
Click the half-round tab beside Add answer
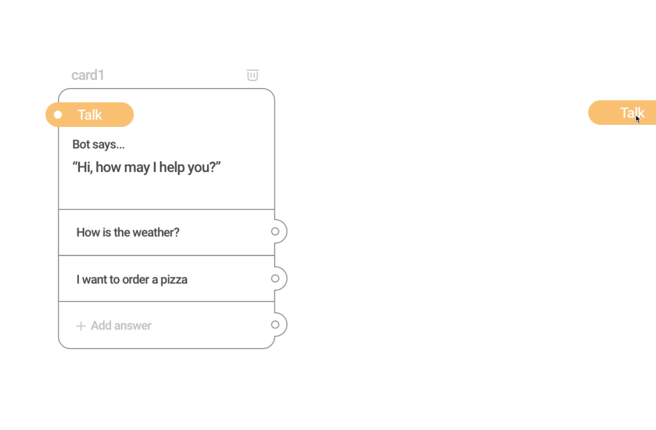pyautogui.click(x=281, y=325)
